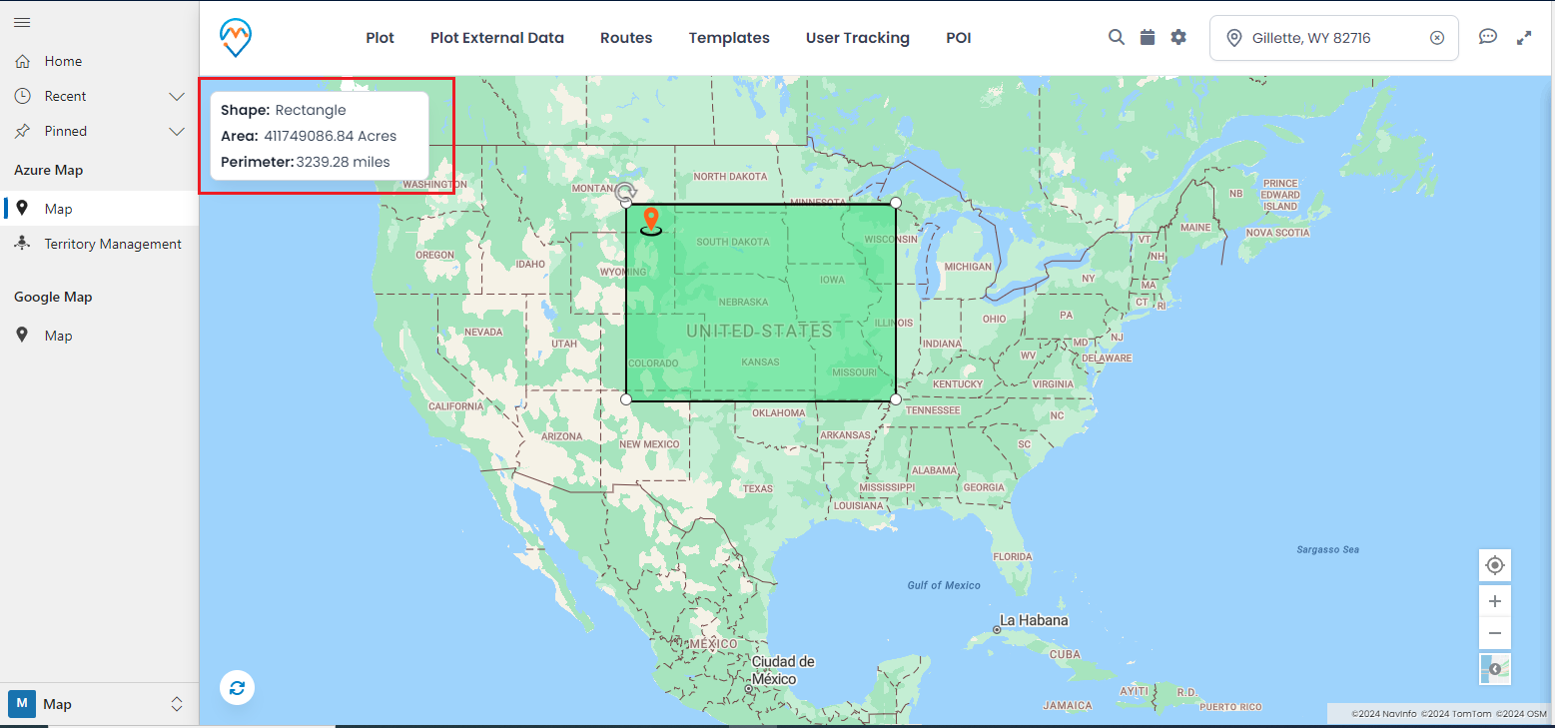Click the orange location marker pin

click(651, 221)
